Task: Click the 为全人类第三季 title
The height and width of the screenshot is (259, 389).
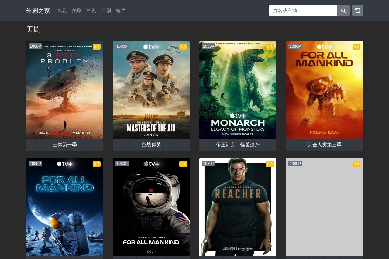Action: point(324,145)
